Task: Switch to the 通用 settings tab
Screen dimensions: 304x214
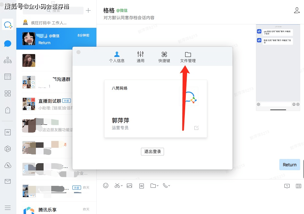Action: [140, 57]
